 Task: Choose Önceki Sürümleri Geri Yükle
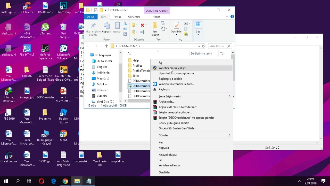pyautogui.click(x=192, y=128)
